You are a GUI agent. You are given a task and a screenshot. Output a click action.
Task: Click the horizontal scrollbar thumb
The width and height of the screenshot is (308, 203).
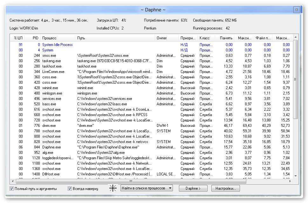131,181
